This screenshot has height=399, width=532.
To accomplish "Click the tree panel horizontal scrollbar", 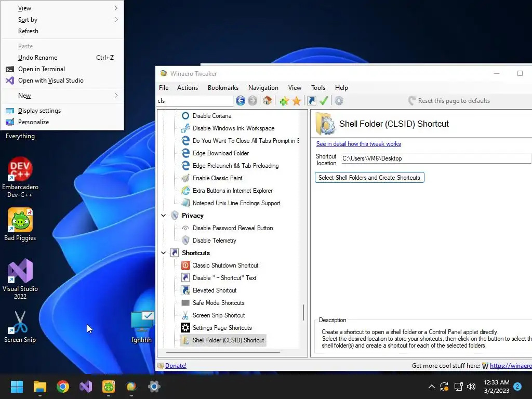I will tap(223, 353).
